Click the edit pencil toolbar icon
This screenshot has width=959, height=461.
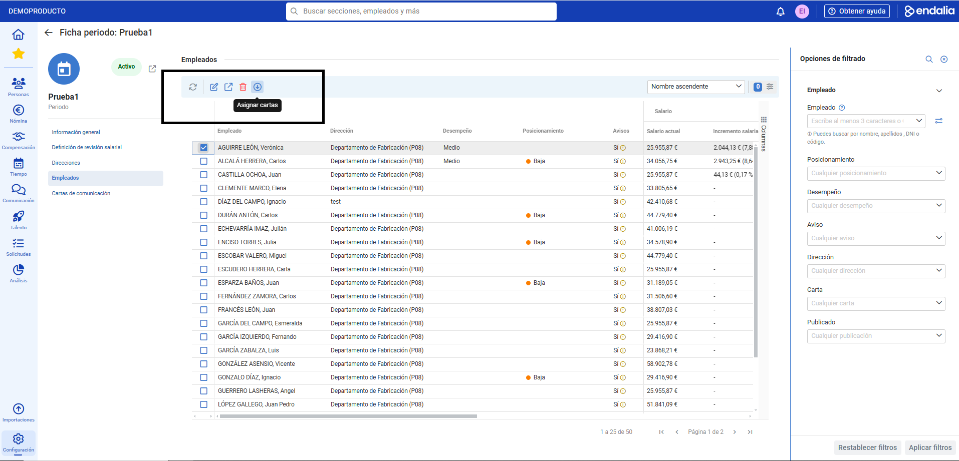(214, 87)
